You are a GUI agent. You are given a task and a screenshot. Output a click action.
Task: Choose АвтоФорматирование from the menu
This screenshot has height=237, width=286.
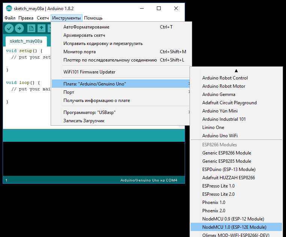coord(120,27)
